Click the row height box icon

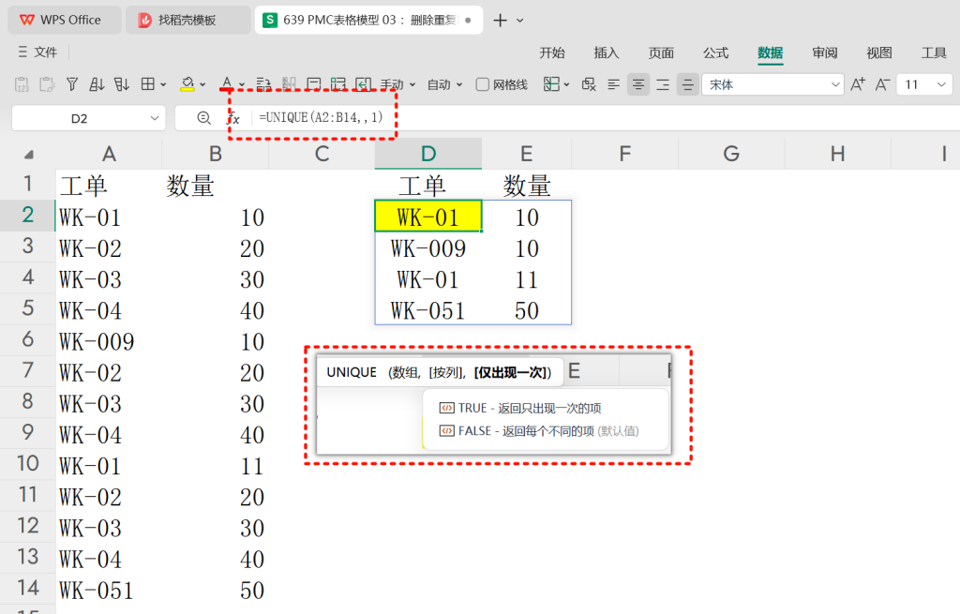tap(313, 84)
